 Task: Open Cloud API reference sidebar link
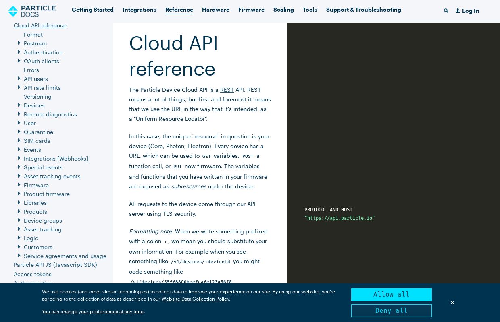(40, 25)
